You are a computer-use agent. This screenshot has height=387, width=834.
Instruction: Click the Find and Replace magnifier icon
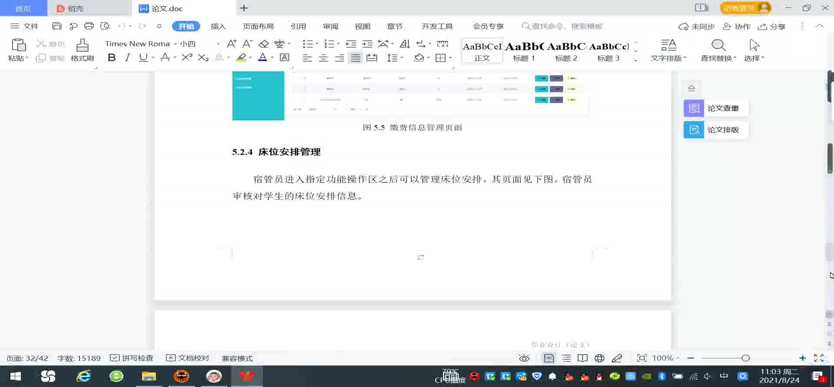pyautogui.click(x=718, y=45)
